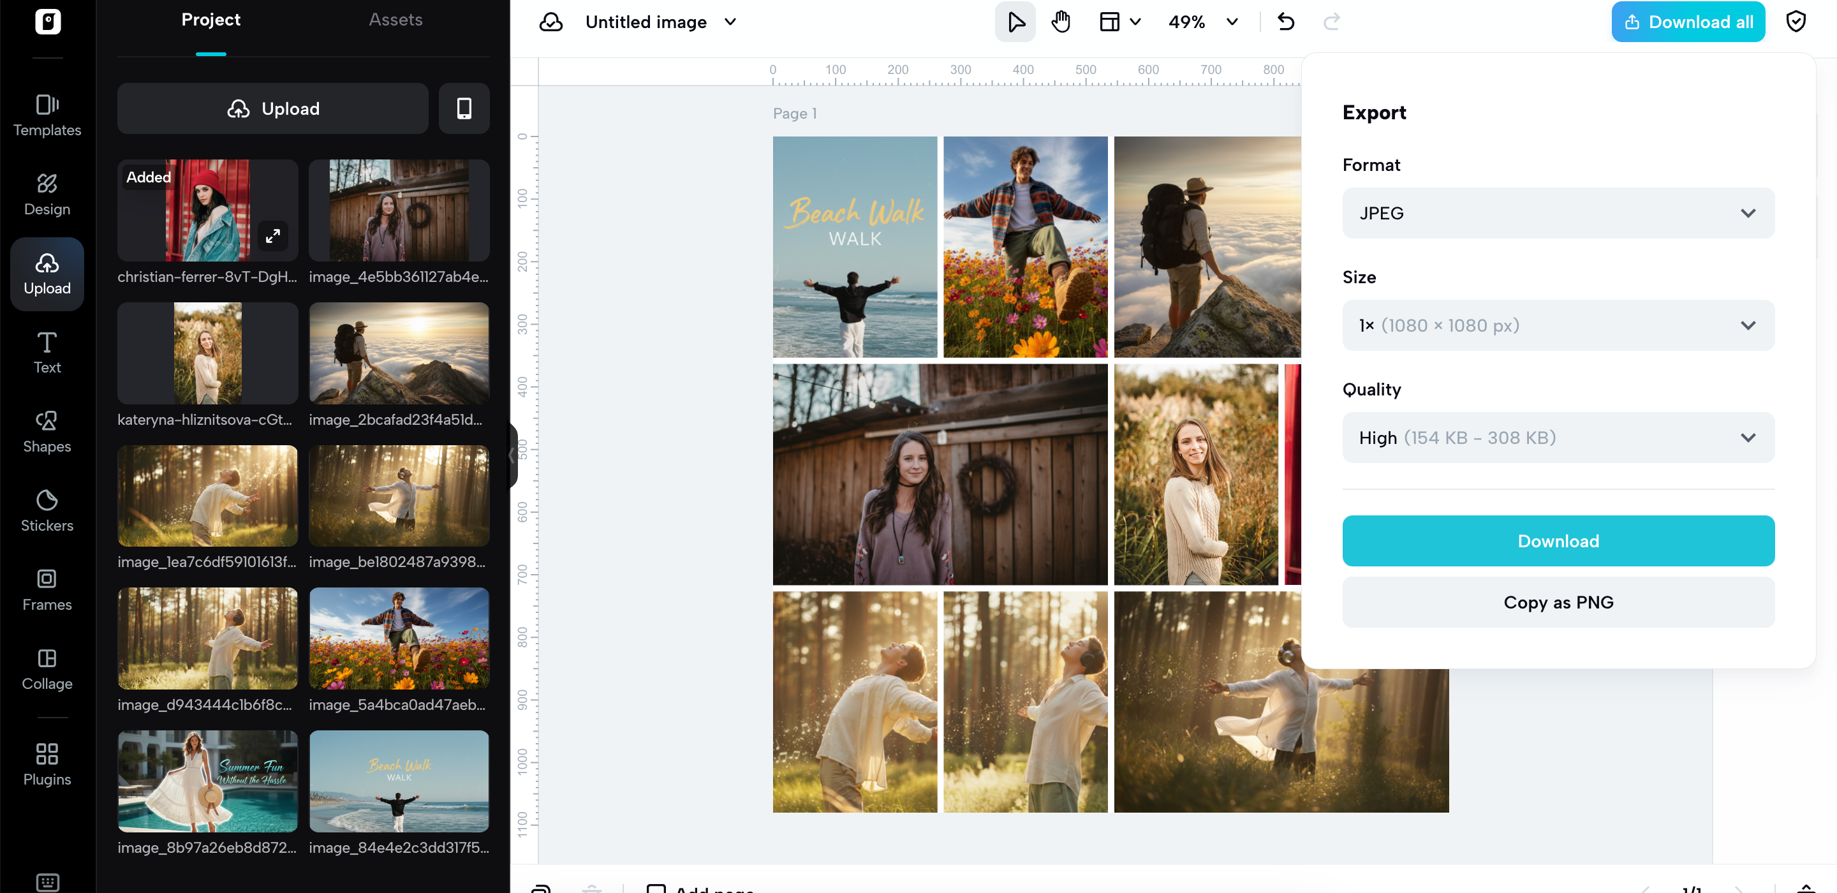Open the Templates panel
Image resolution: width=1837 pixels, height=893 pixels.
click(47, 115)
